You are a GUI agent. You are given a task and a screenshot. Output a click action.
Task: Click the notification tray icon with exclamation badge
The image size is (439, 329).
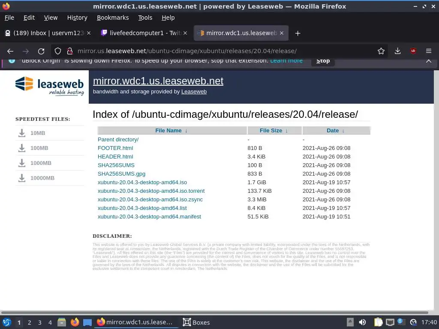coord(401,322)
